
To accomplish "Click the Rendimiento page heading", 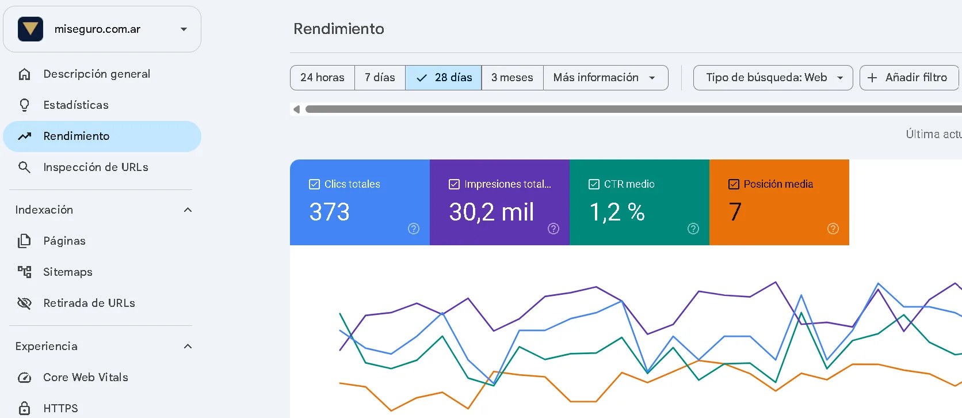I will tap(339, 29).
